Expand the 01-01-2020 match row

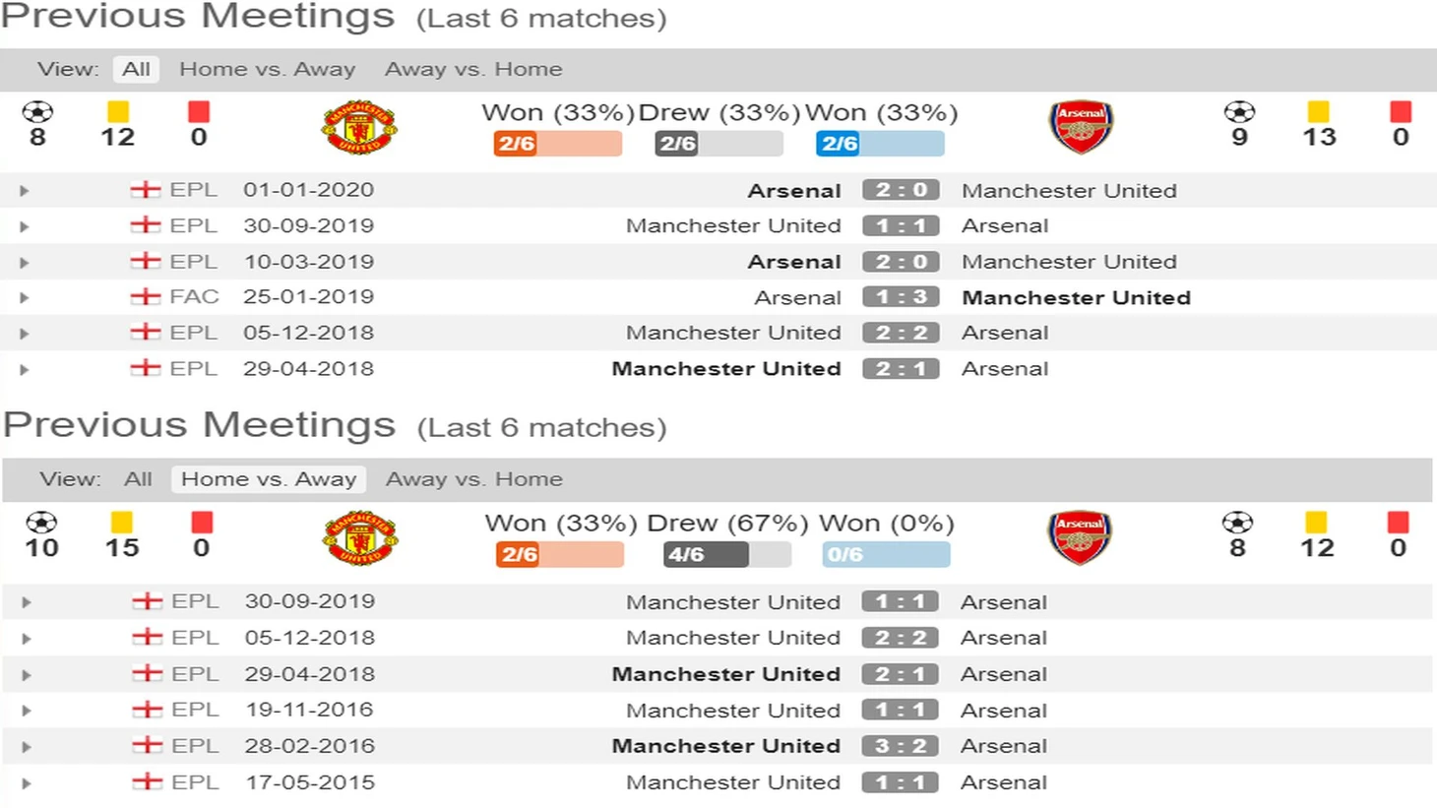25,191
